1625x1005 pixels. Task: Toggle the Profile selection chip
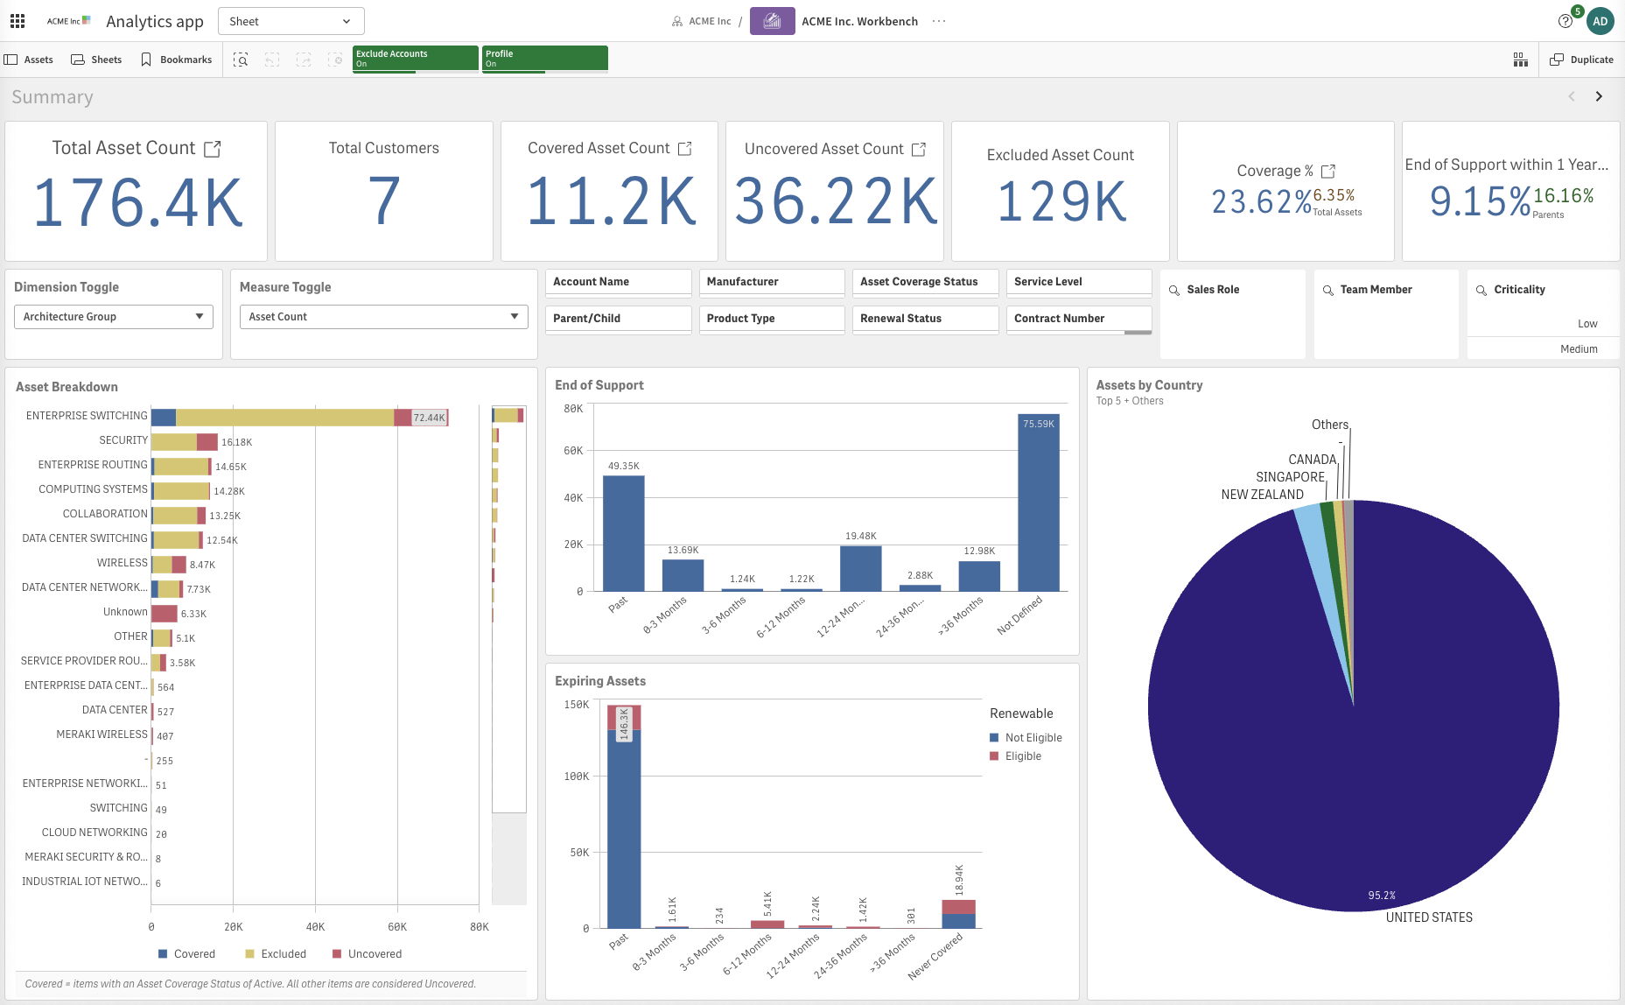click(x=544, y=58)
